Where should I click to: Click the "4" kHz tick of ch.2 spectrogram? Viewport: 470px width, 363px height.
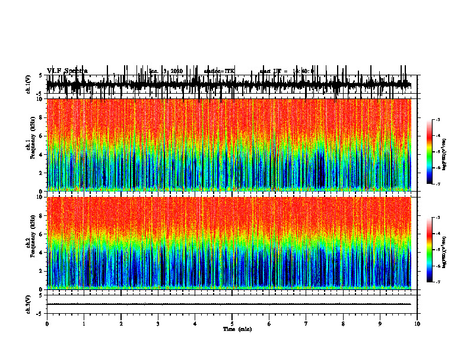42,253
